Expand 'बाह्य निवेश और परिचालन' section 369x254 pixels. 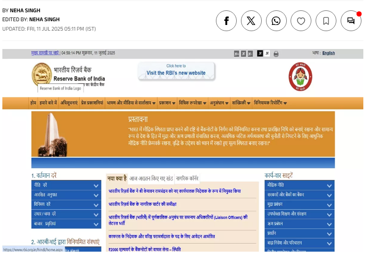(x=300, y=243)
